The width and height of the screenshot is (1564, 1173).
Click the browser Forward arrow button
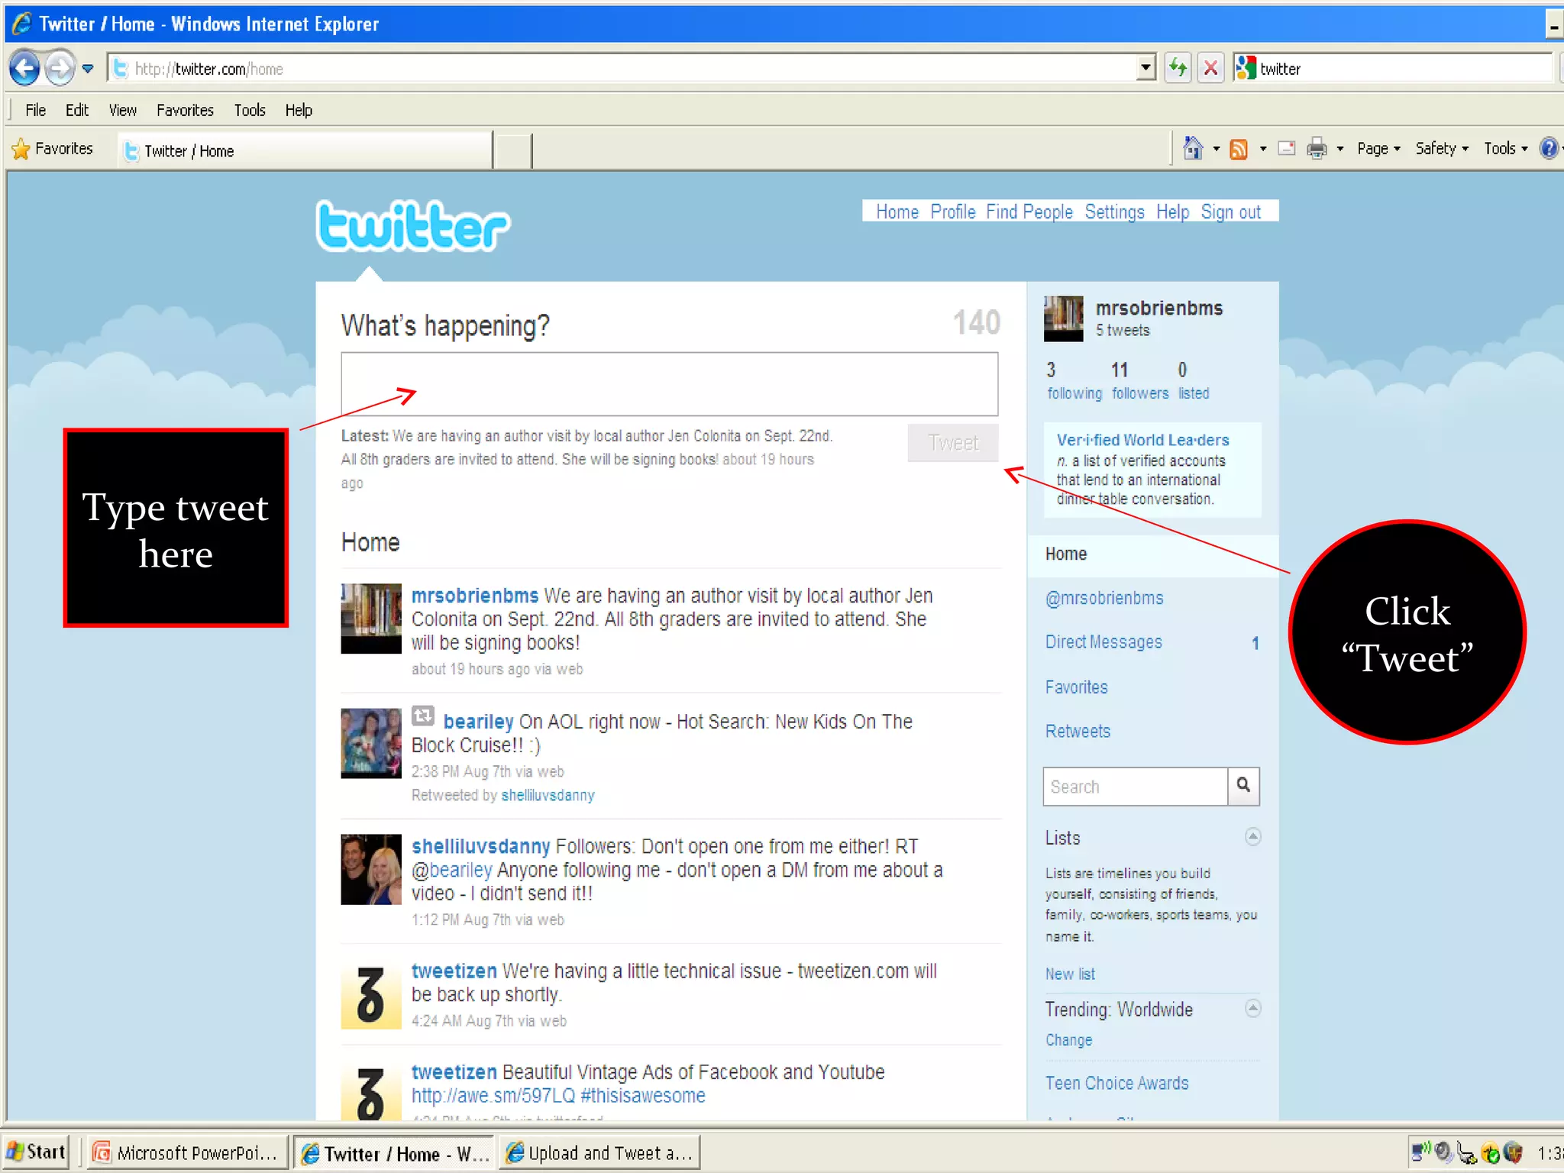coord(60,69)
